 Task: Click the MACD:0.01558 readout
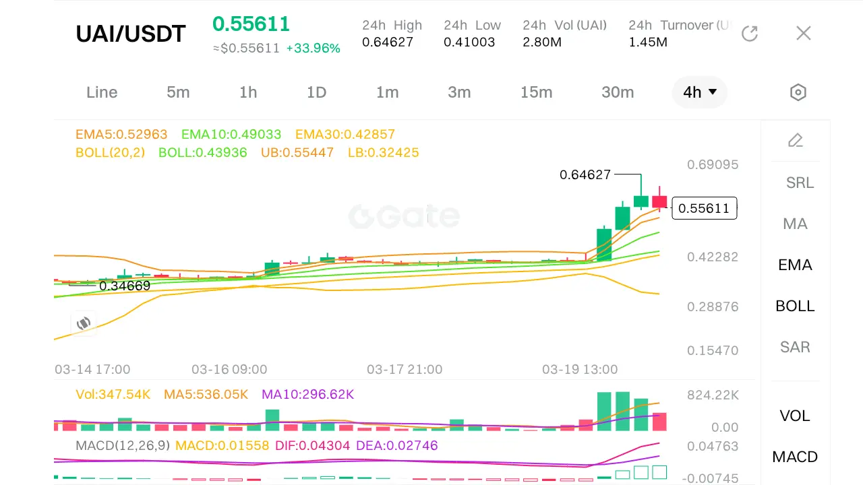(222, 445)
